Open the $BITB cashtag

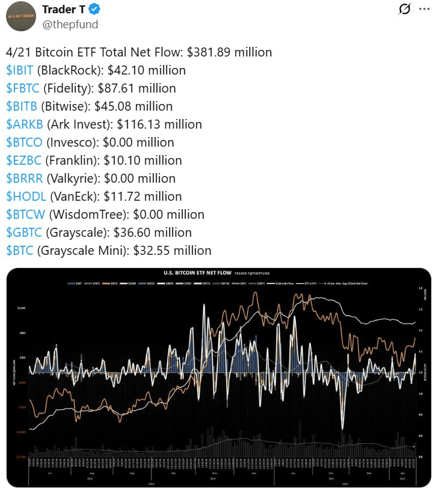(x=22, y=106)
